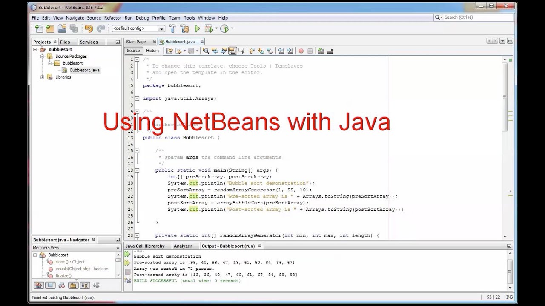Screen dimensions: 545x306
Task: Click the Save All toolbar icon
Action: pos(74,28)
